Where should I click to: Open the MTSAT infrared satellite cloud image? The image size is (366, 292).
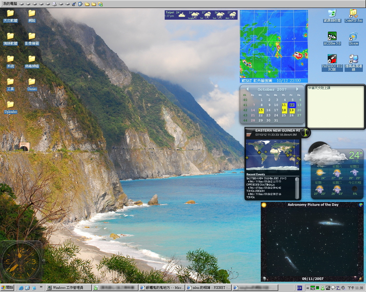point(274,46)
